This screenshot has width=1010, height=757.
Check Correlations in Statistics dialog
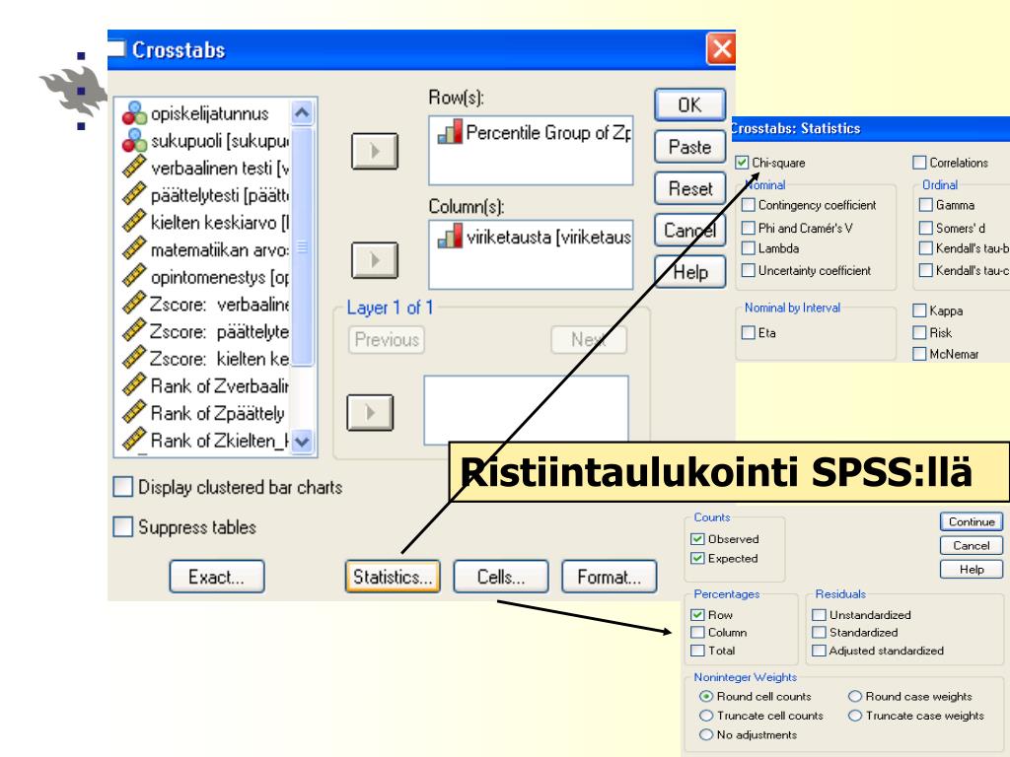click(x=920, y=163)
